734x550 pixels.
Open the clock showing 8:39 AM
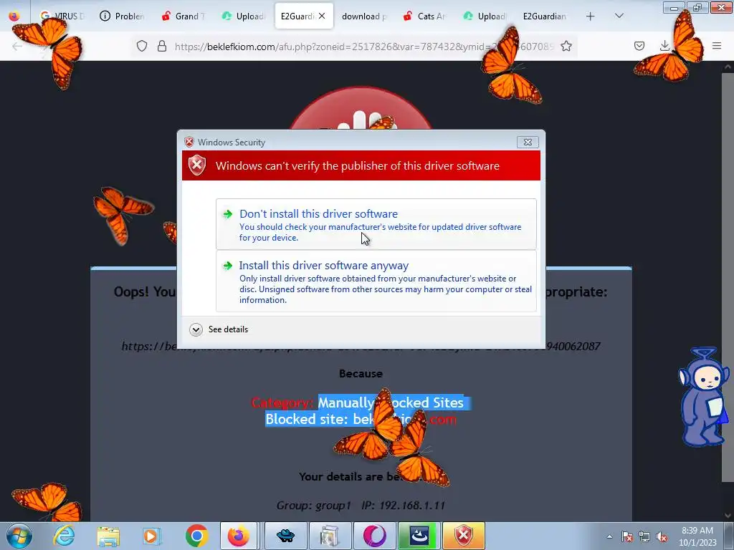[x=697, y=536]
